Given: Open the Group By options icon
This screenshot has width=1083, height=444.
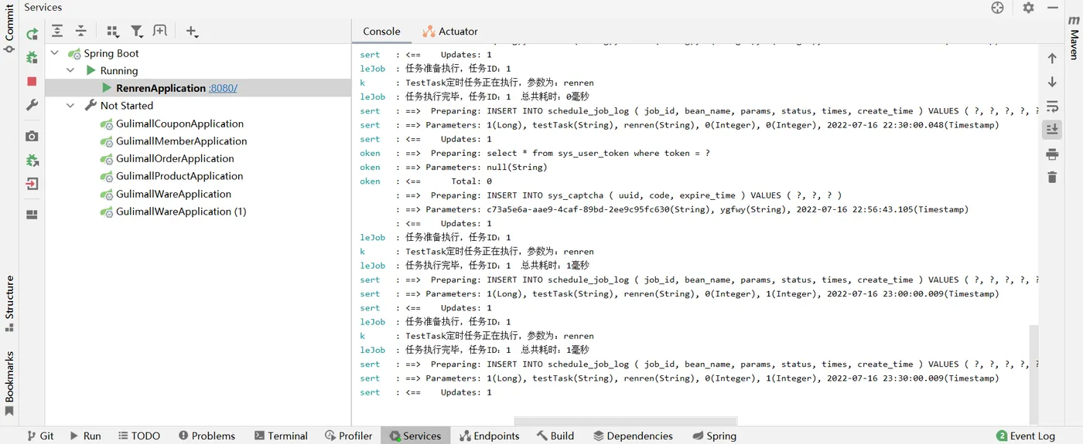Looking at the screenshot, I should 113,31.
